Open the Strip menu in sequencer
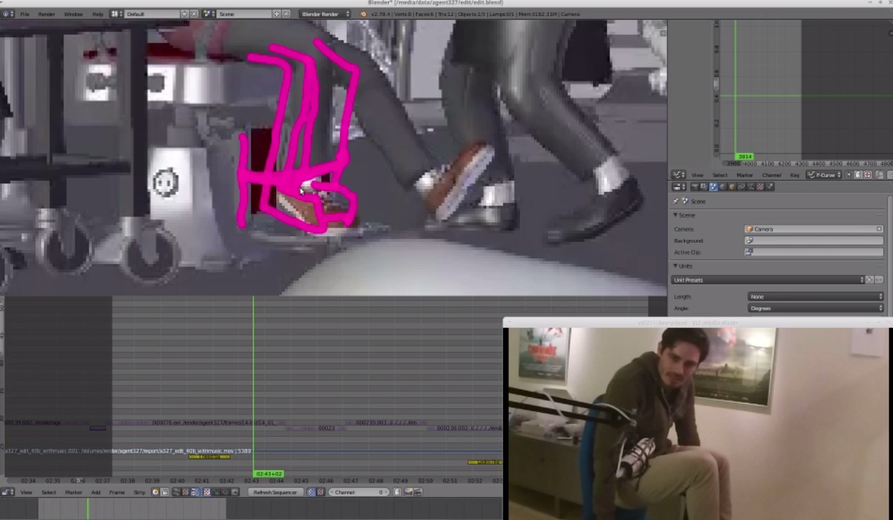 (x=139, y=492)
